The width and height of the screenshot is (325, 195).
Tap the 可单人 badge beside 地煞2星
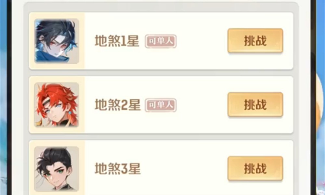point(161,105)
